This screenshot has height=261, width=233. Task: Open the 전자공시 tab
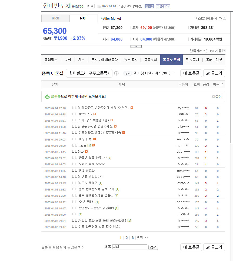(x=192, y=60)
